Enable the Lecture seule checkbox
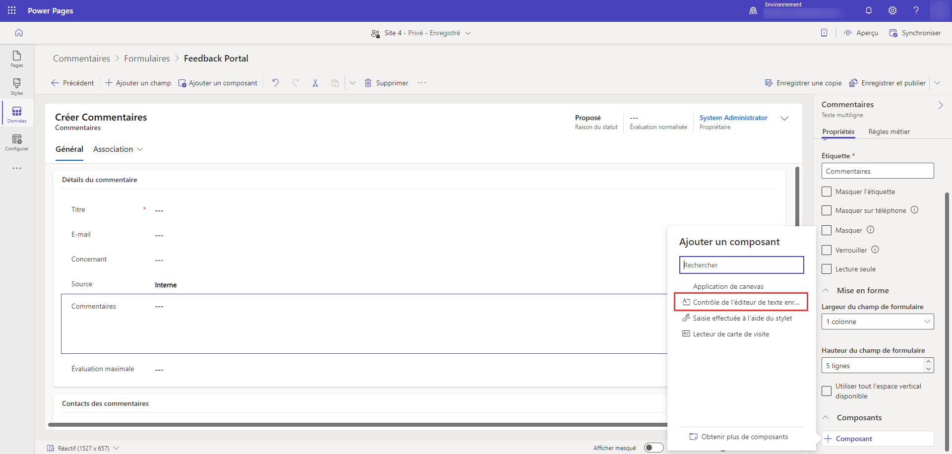Screen dimensions: 952x454 [827, 269]
